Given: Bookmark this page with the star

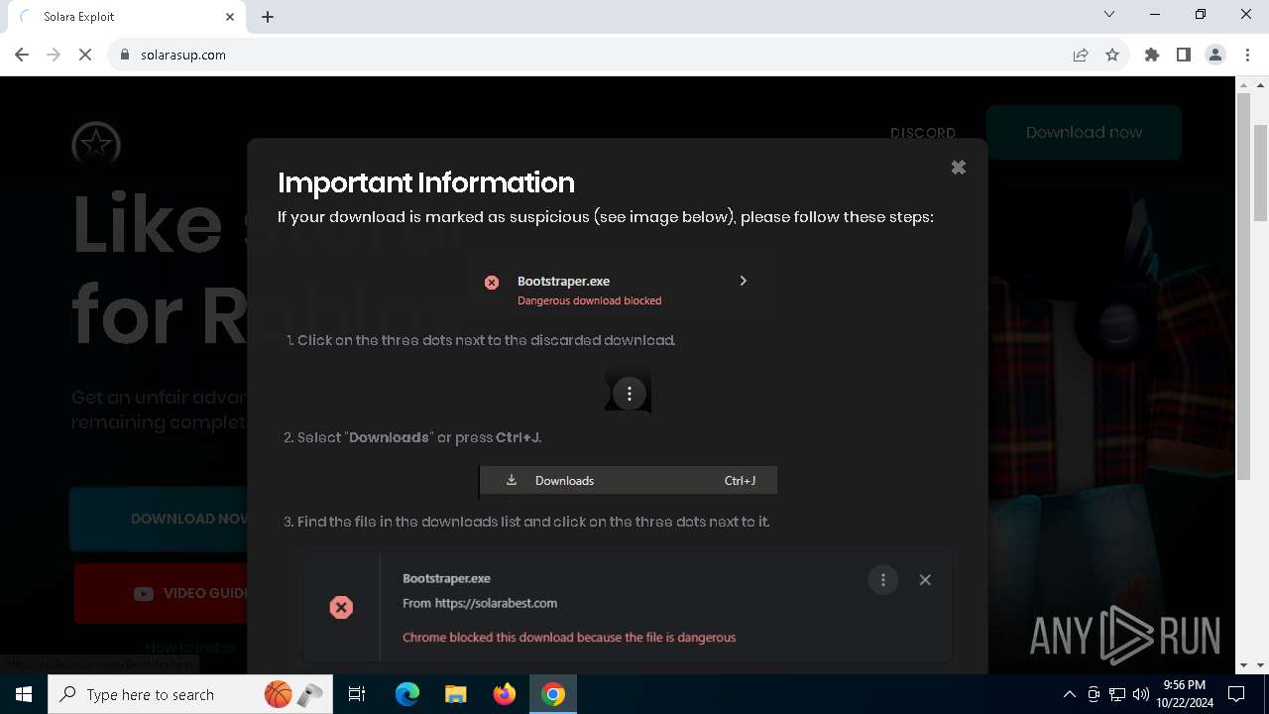Looking at the screenshot, I should coord(1112,55).
